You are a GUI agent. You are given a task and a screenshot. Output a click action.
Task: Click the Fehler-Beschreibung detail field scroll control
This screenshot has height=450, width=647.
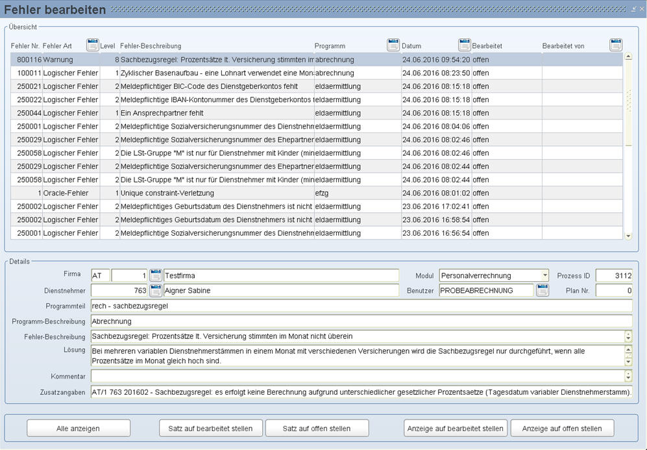pos(628,336)
